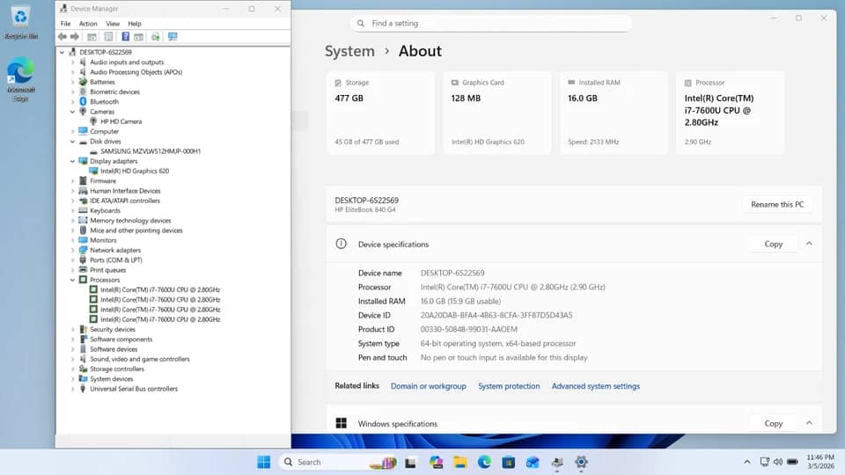Click Update driver software toolbar icon with green arrow
Screen dimensions: 845x475
[x=155, y=37]
